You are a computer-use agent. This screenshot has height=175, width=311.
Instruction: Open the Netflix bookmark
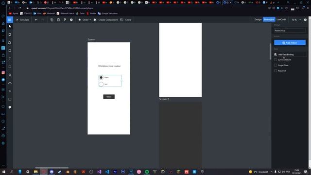[91, 14]
